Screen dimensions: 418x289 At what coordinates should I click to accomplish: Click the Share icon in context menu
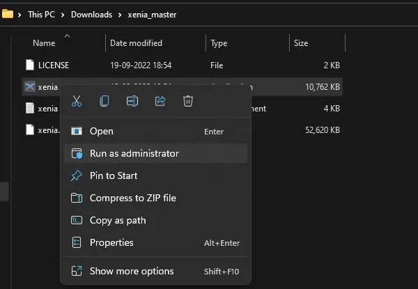click(x=160, y=101)
